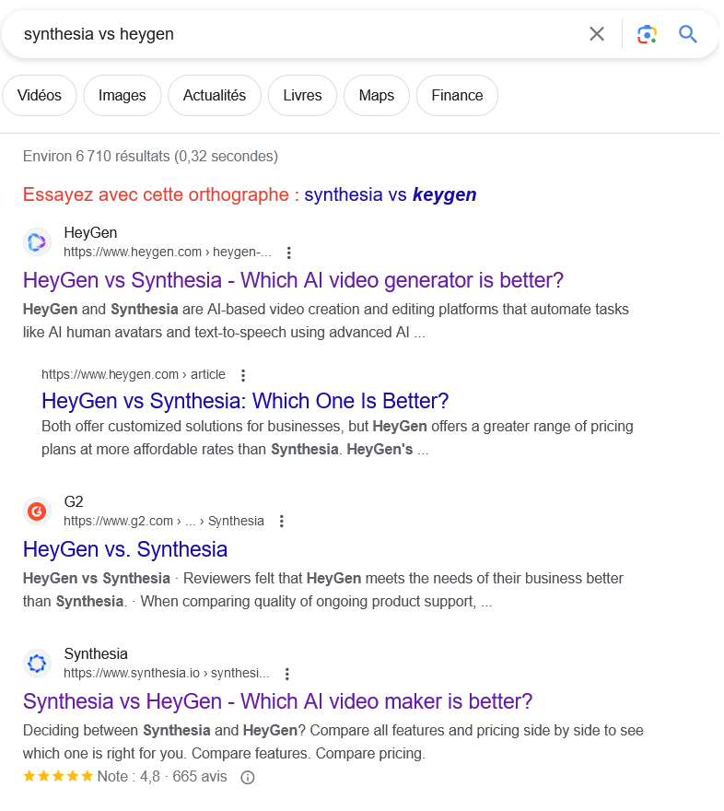Screen dimensions: 724x811
Task: Open Google Lens image search icon
Action: click(647, 34)
